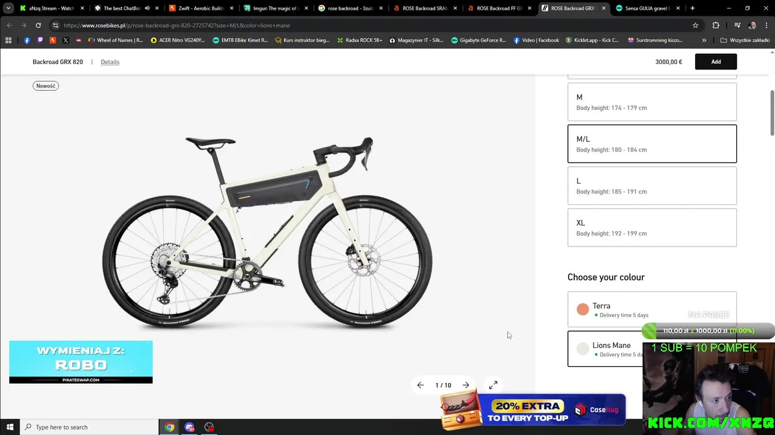The image size is (775, 435).
Task: Expand hidden bookmarks overflow chevron
Action: [704, 40]
